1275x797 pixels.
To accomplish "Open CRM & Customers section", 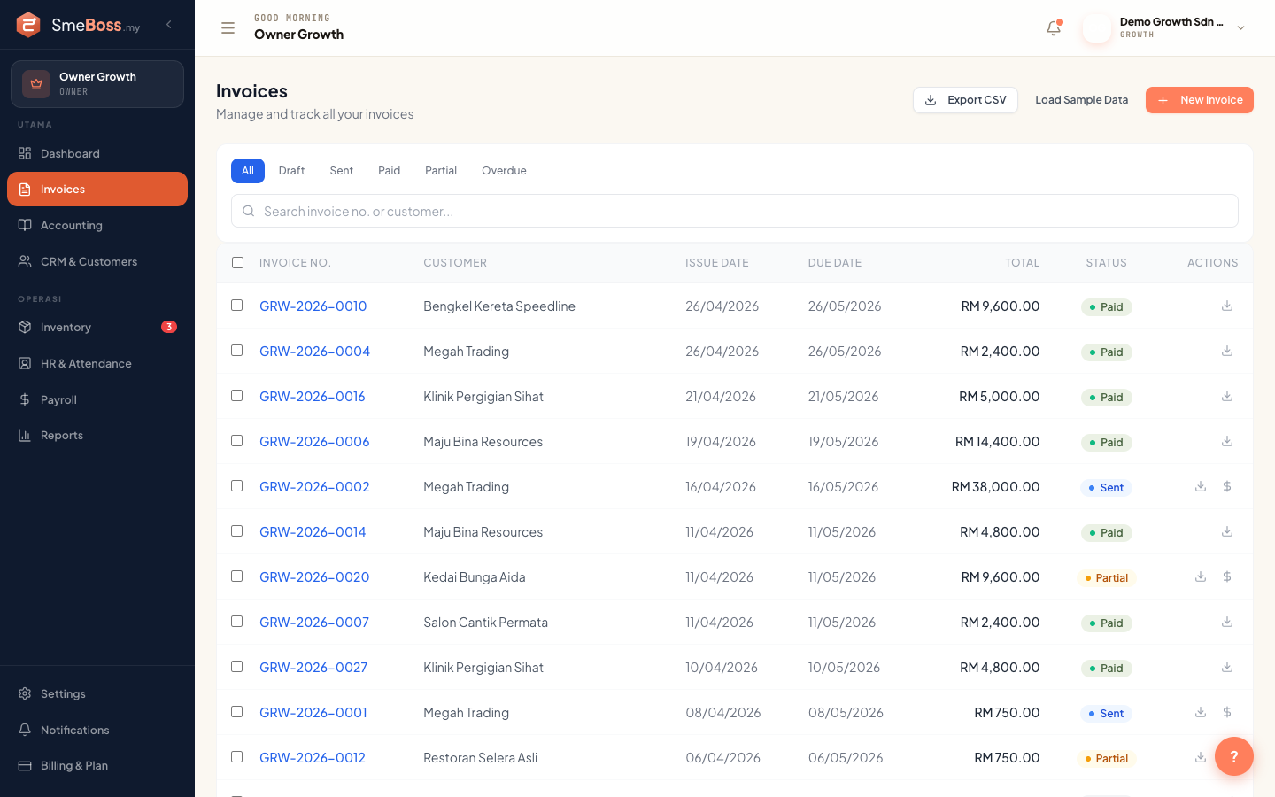I will (x=97, y=261).
